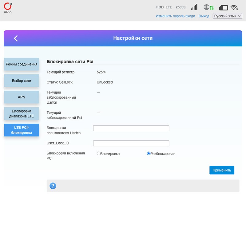This screenshot has width=246, height=246.
Task: Open the blue question mark help icon
Action: (53, 186)
